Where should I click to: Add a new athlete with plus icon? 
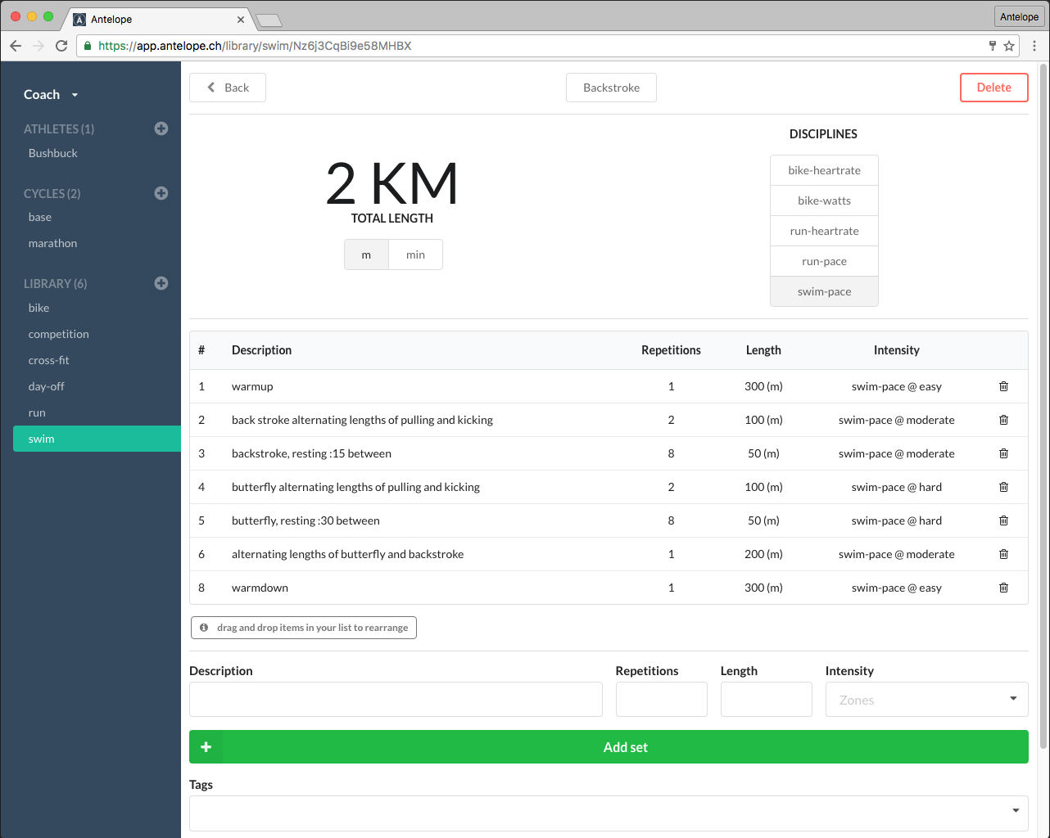(161, 128)
